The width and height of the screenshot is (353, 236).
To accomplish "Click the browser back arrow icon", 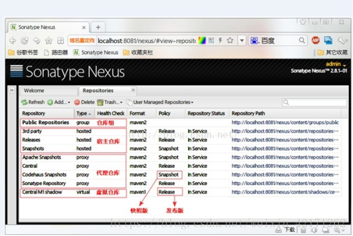I will pyautogui.click(x=13, y=41).
